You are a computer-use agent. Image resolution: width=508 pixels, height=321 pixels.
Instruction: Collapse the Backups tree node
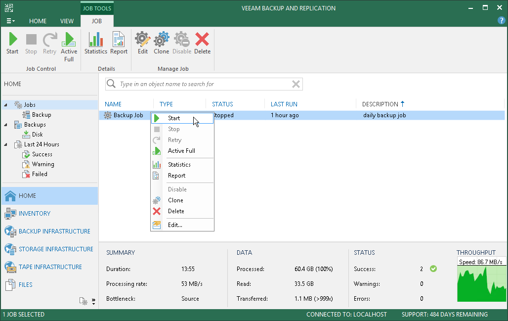click(5, 125)
